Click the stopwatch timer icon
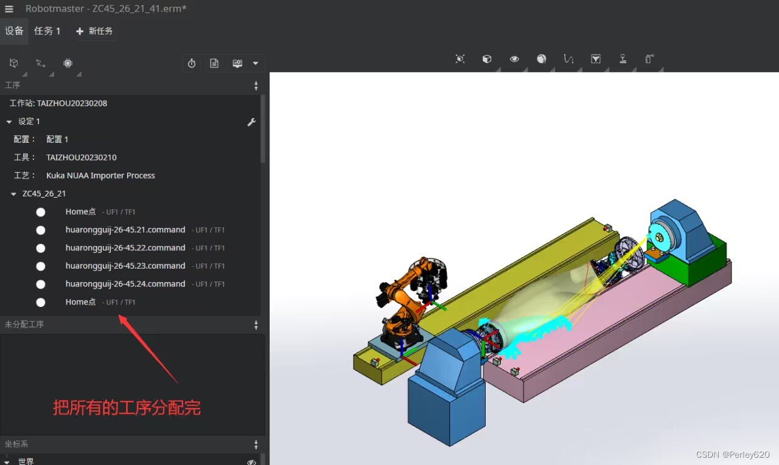This screenshot has height=465, width=779. tap(192, 63)
